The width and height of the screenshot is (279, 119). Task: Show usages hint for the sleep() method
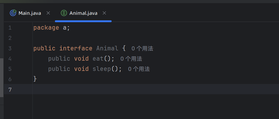(139, 69)
